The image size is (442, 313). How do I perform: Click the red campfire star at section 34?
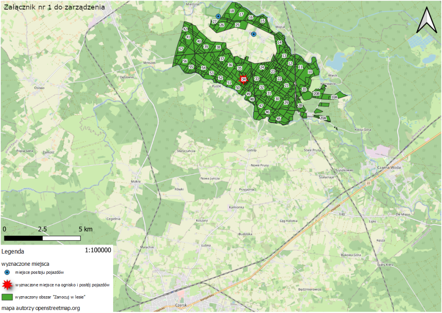pos(243,79)
